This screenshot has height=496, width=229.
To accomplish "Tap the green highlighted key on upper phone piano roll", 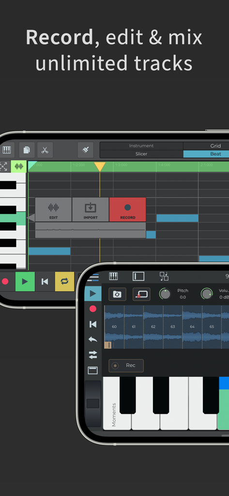I will pos(13,218).
